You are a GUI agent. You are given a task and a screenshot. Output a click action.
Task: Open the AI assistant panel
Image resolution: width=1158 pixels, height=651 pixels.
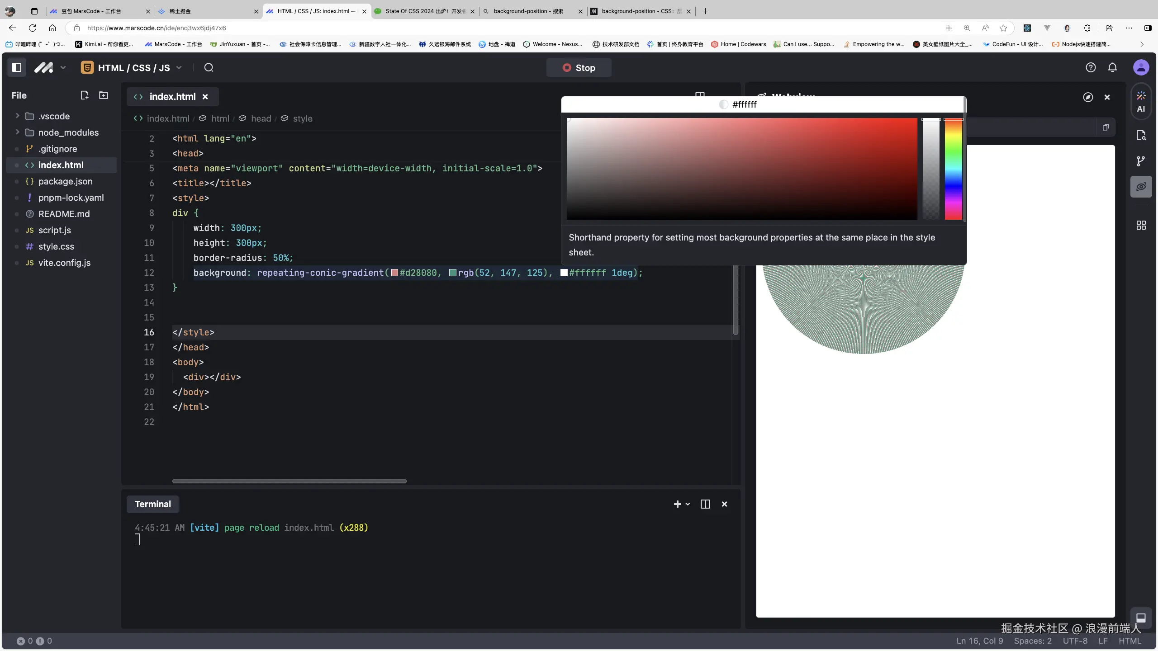[x=1141, y=102]
